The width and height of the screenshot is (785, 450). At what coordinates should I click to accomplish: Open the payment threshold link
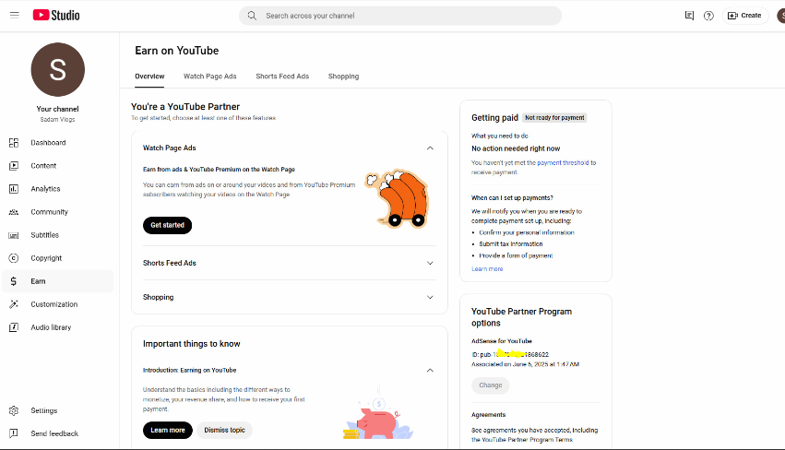[563, 162]
